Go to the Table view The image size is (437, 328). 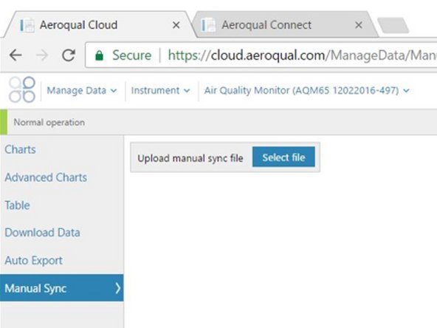17,205
